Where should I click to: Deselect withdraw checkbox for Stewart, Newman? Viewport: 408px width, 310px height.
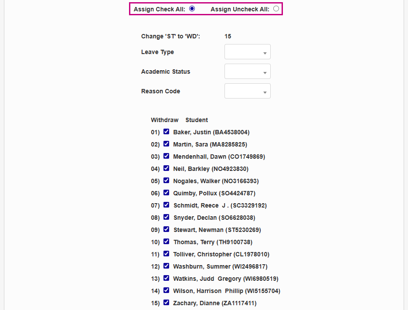click(166, 229)
